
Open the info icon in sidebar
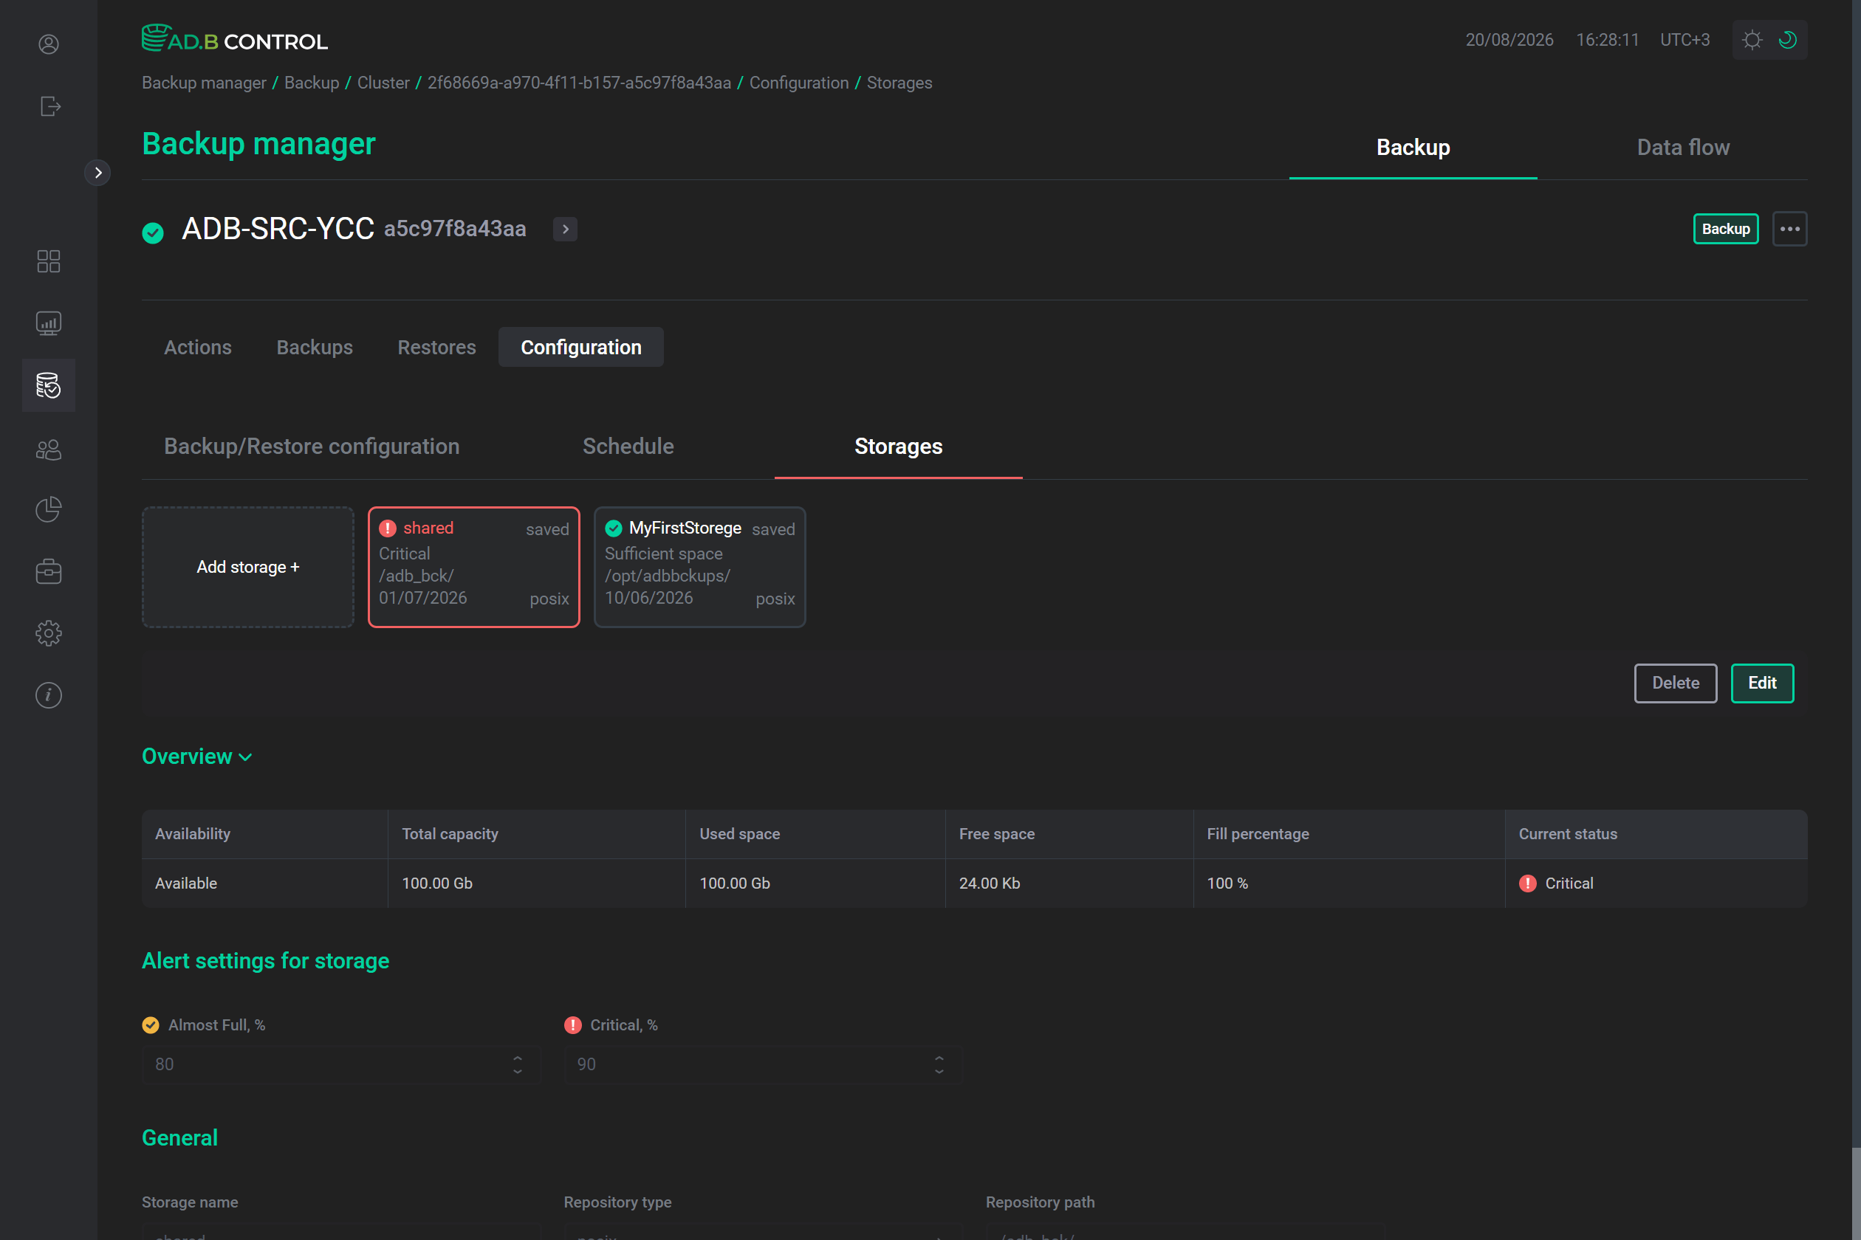click(48, 695)
